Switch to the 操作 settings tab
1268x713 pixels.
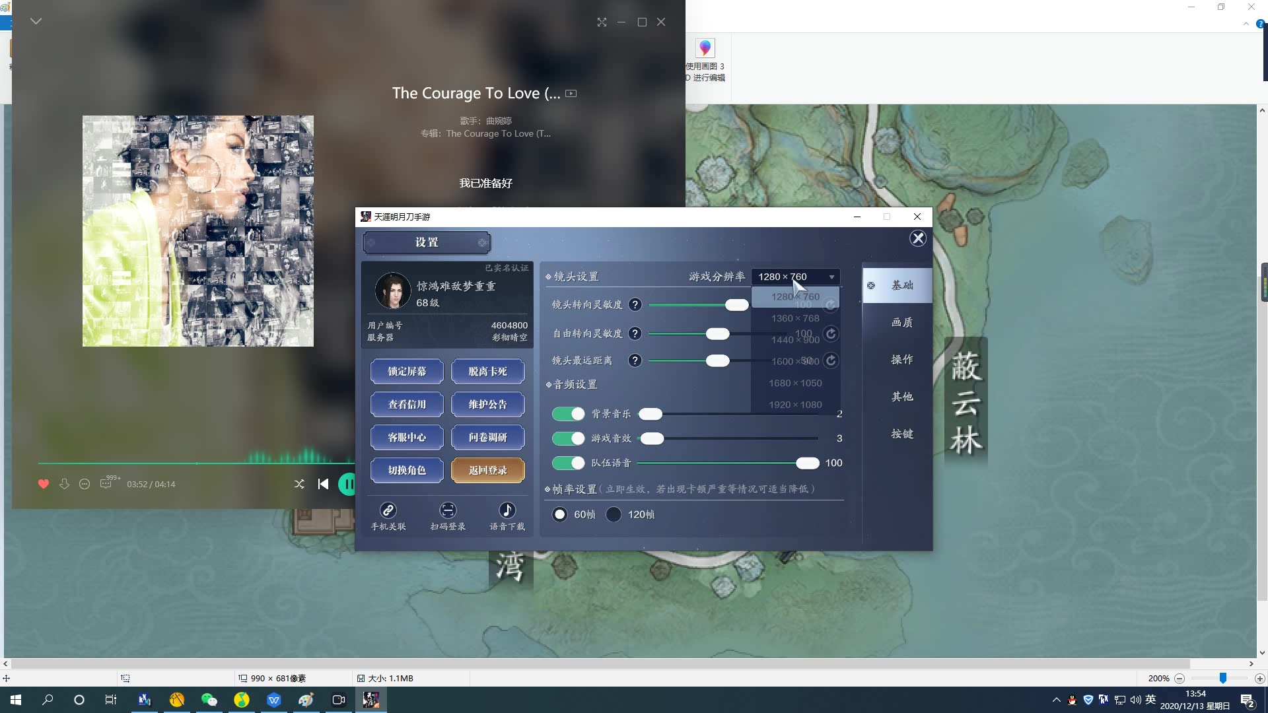(x=898, y=359)
